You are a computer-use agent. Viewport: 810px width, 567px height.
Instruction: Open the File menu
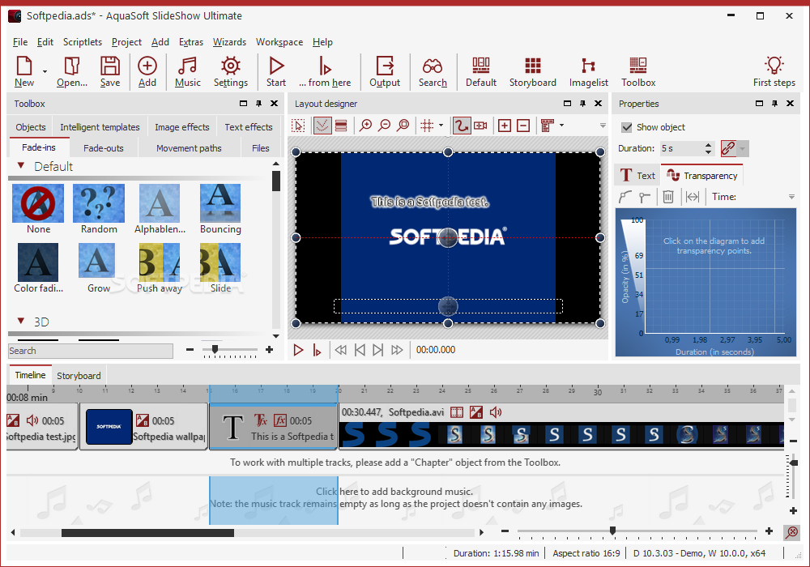20,42
